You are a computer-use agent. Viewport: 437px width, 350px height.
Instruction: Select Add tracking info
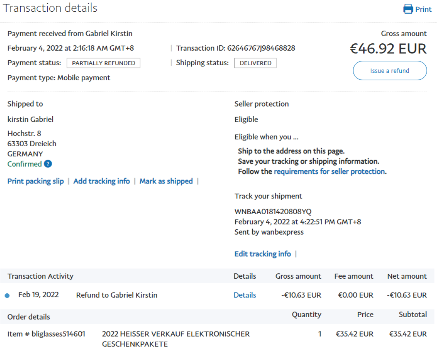point(101,181)
